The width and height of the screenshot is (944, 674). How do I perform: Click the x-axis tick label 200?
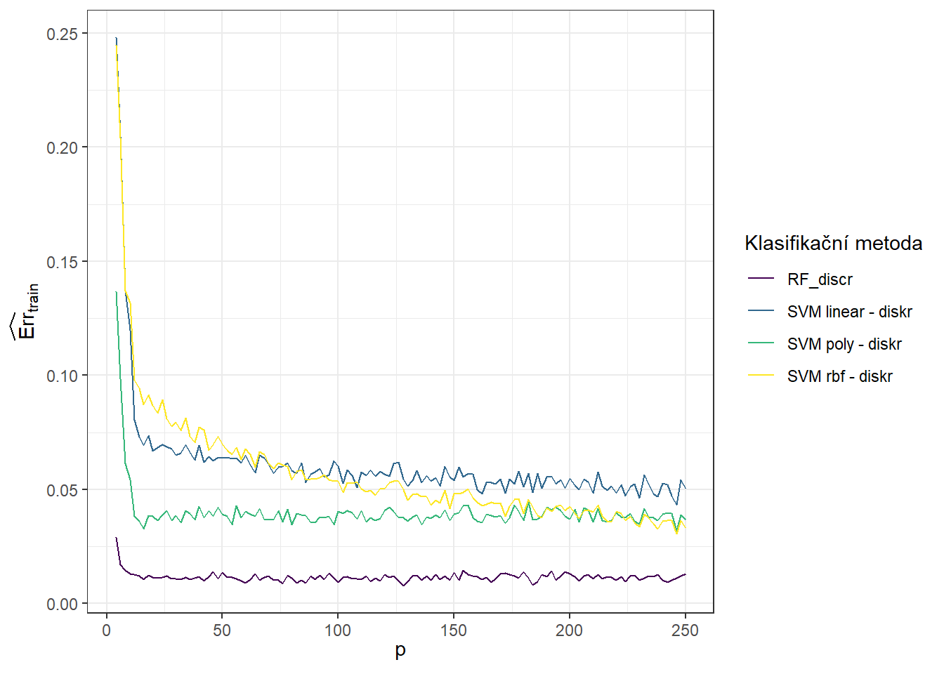pos(569,630)
